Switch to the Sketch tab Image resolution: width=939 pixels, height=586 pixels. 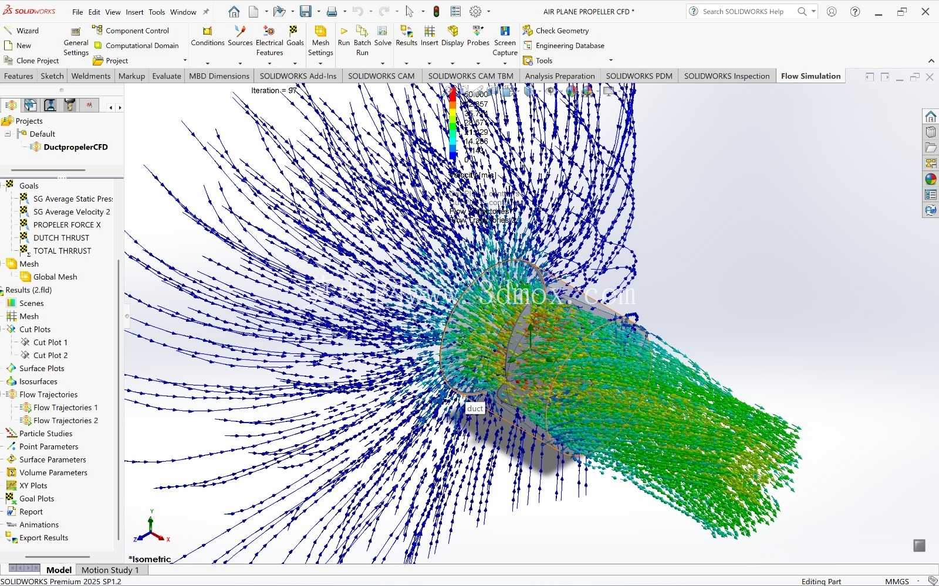pos(52,76)
